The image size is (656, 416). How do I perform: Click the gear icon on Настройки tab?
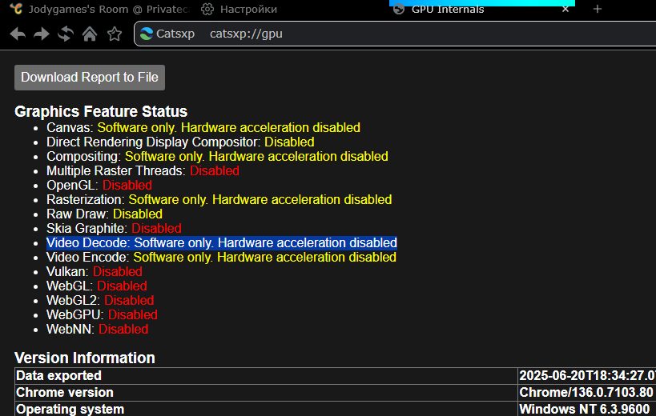pyautogui.click(x=207, y=9)
